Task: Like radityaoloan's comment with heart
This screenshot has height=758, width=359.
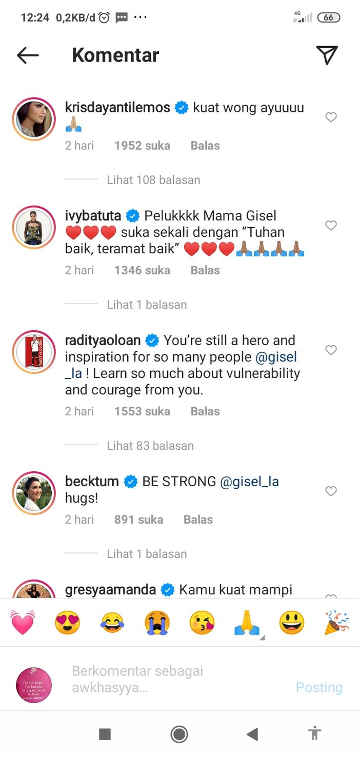Action: click(331, 350)
